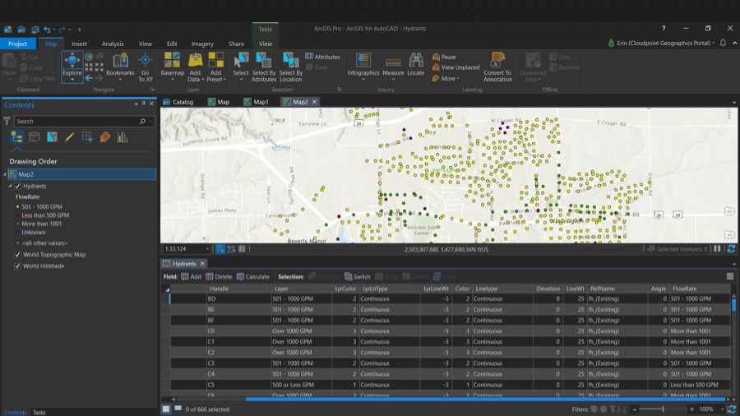Click the Delete field button
This screenshot has height=416, width=740.
219,277
